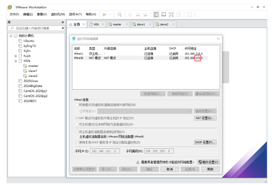272x185 pixels.
Task: Click the 添加网络(E)... button
Action: [153, 94]
